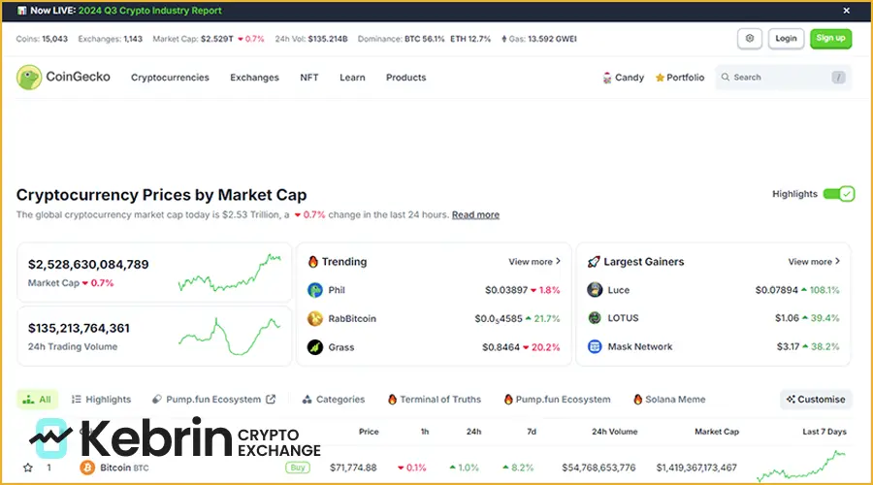Viewport: 873px width, 485px height.
Task: Click the $2,528,630,084,789 market cap value
Action: click(88, 265)
